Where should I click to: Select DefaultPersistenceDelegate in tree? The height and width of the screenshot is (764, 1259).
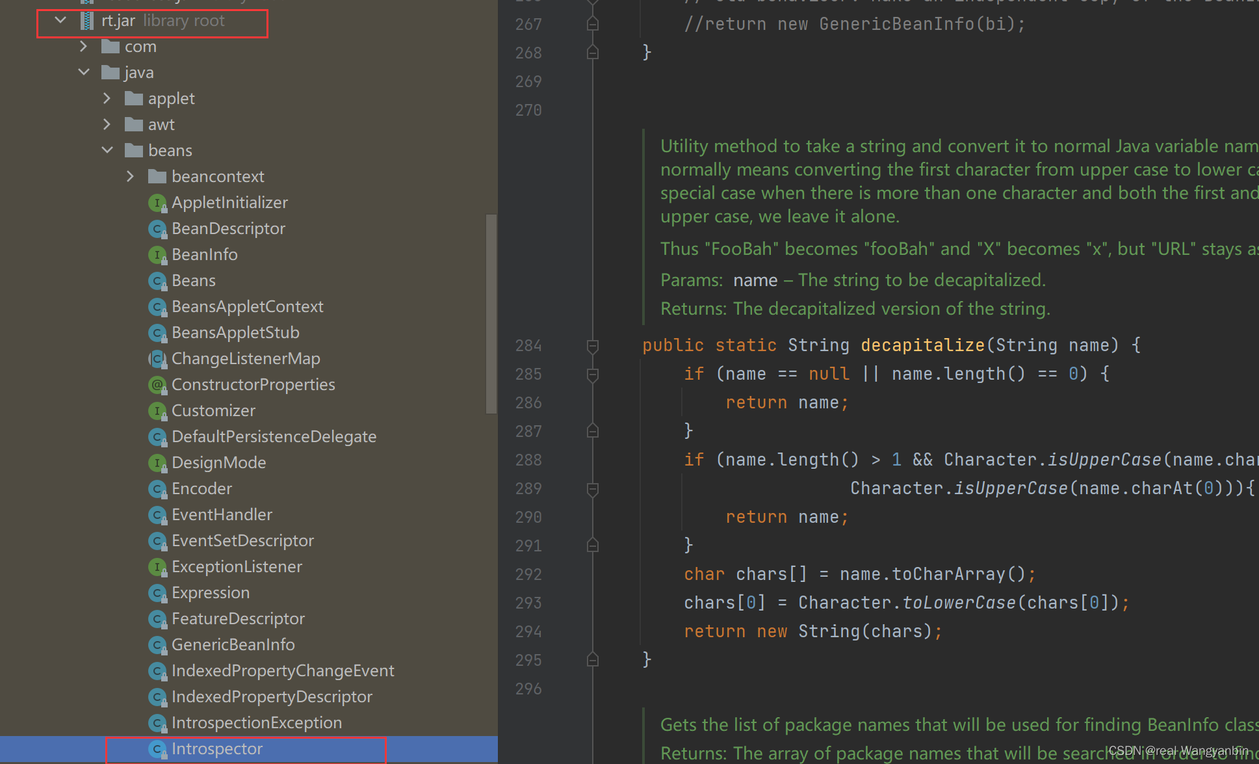pos(274,437)
